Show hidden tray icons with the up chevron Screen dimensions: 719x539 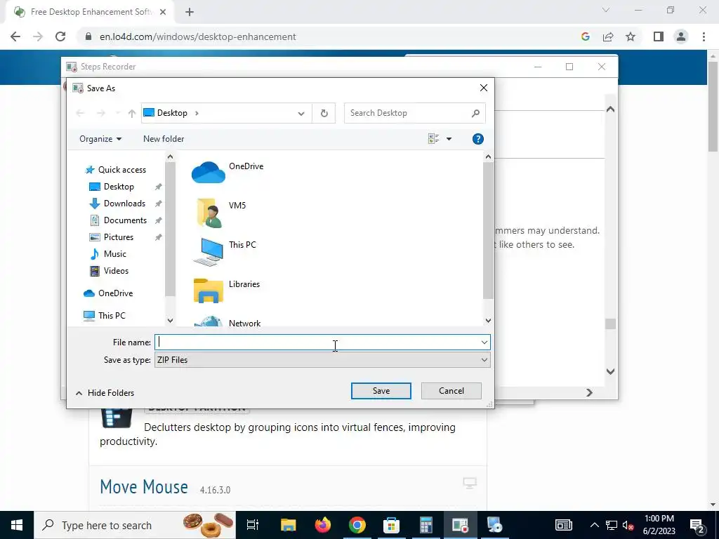click(594, 525)
